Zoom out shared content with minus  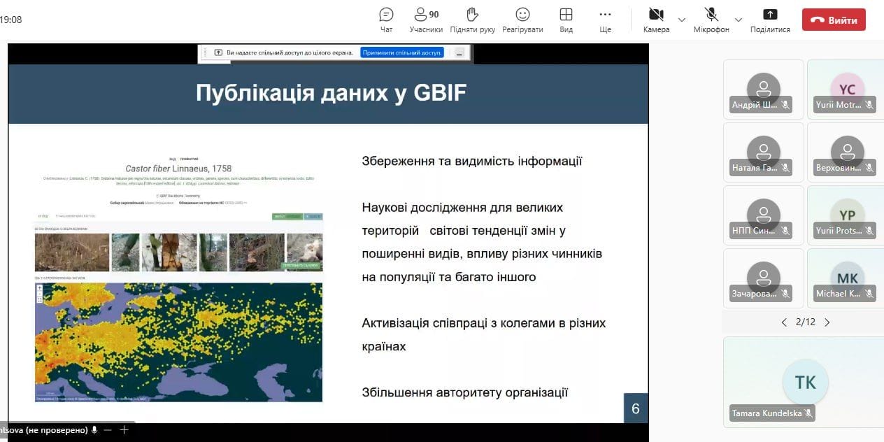coord(108,430)
